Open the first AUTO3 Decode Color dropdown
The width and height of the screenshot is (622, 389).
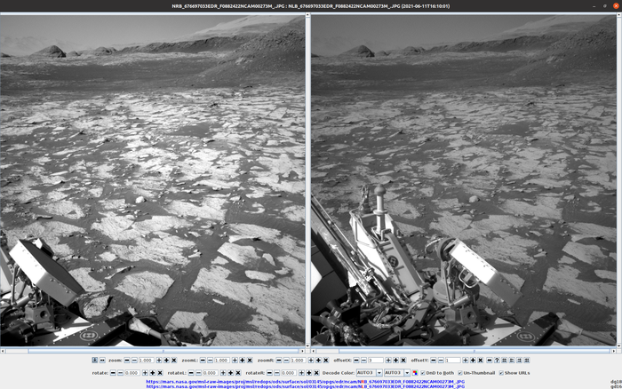point(370,373)
